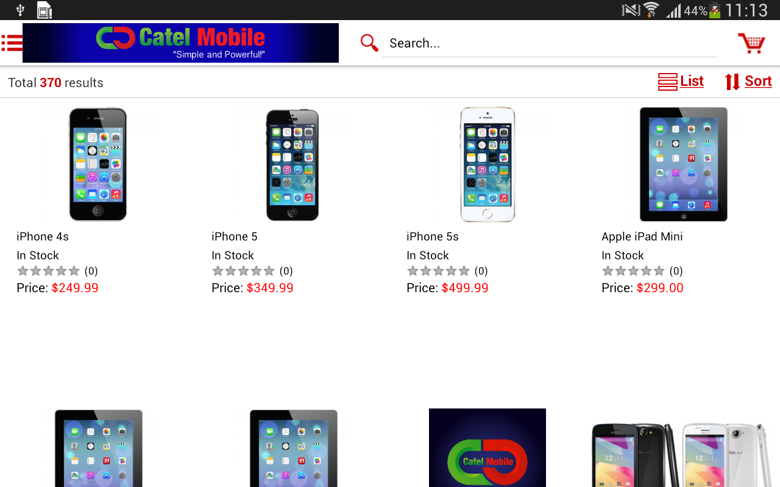This screenshot has height=487, width=780.
Task: Open the iPhone 5 product image
Action: click(292, 164)
